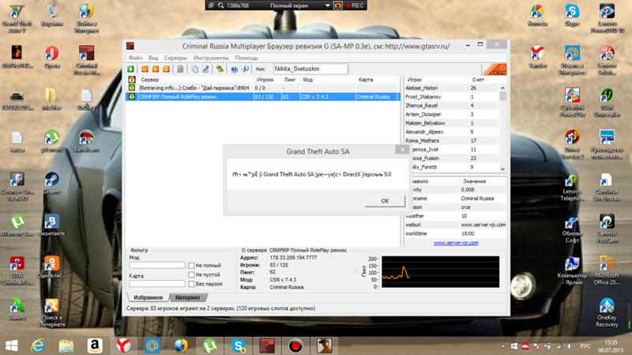
Task: Click OK in the Grand Theft Auto SA dialog
Action: point(385,201)
